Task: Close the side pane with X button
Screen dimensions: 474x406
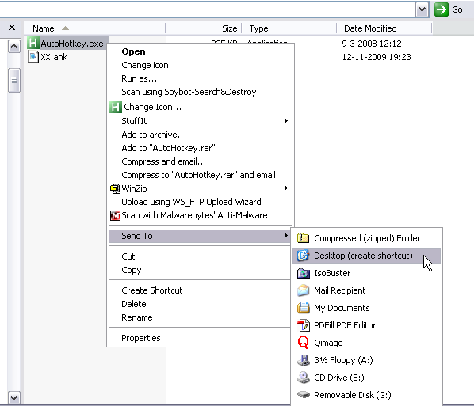Action: [12, 28]
